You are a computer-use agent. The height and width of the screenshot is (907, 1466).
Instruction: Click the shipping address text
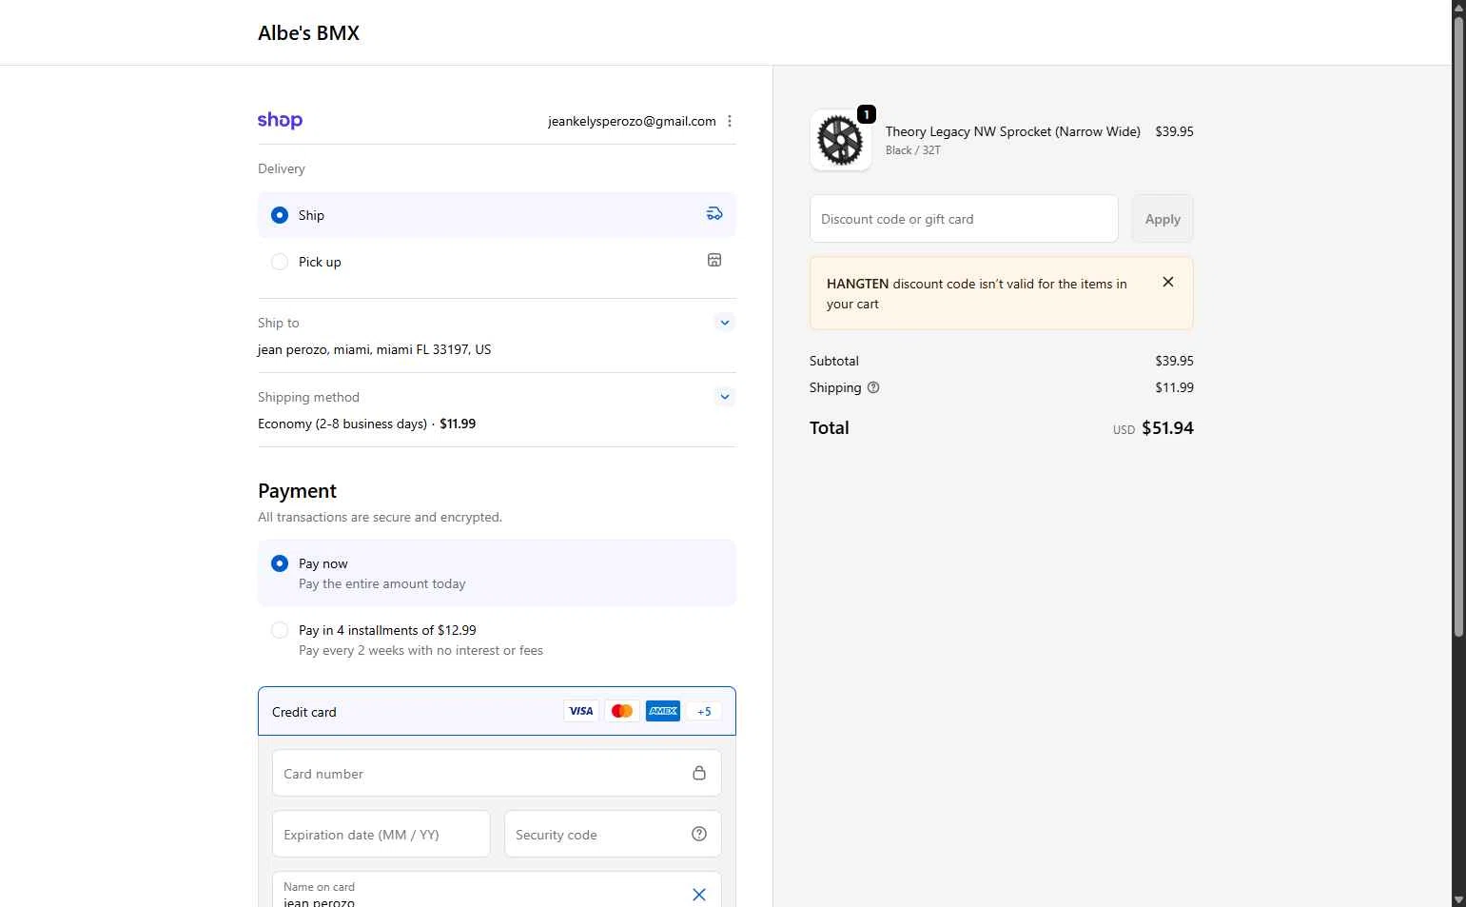[x=375, y=349]
